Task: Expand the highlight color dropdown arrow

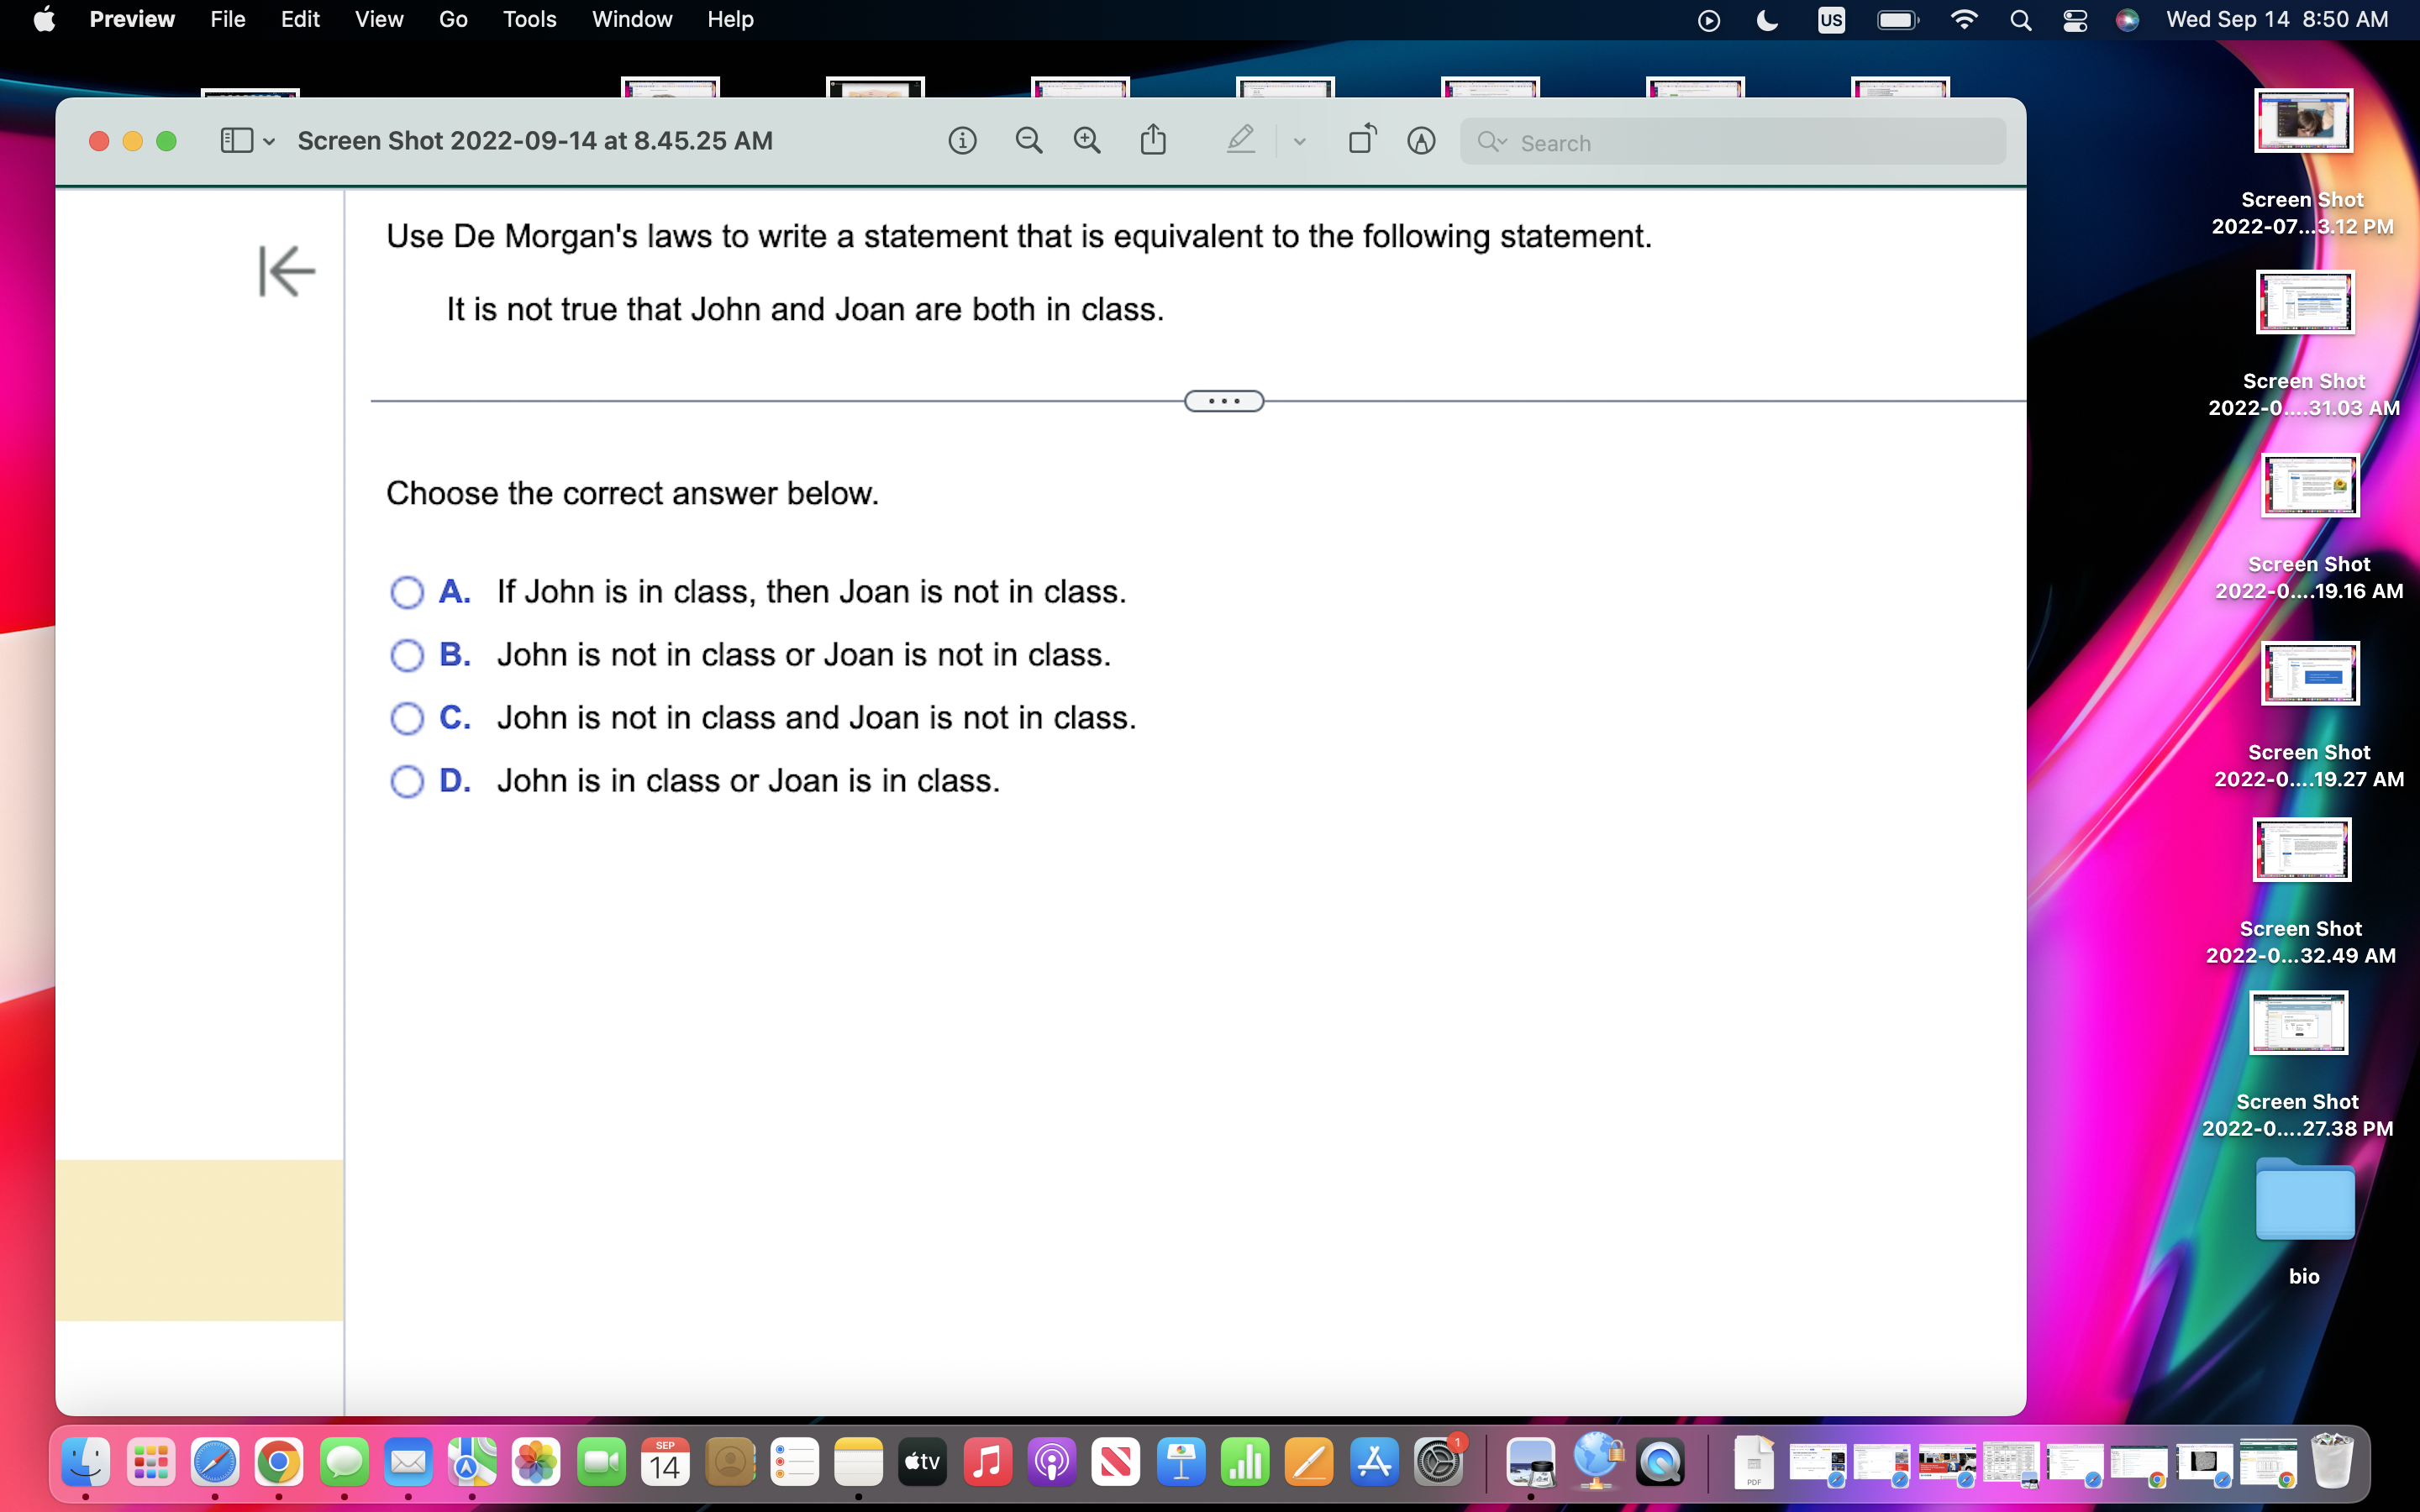Action: tap(1299, 142)
